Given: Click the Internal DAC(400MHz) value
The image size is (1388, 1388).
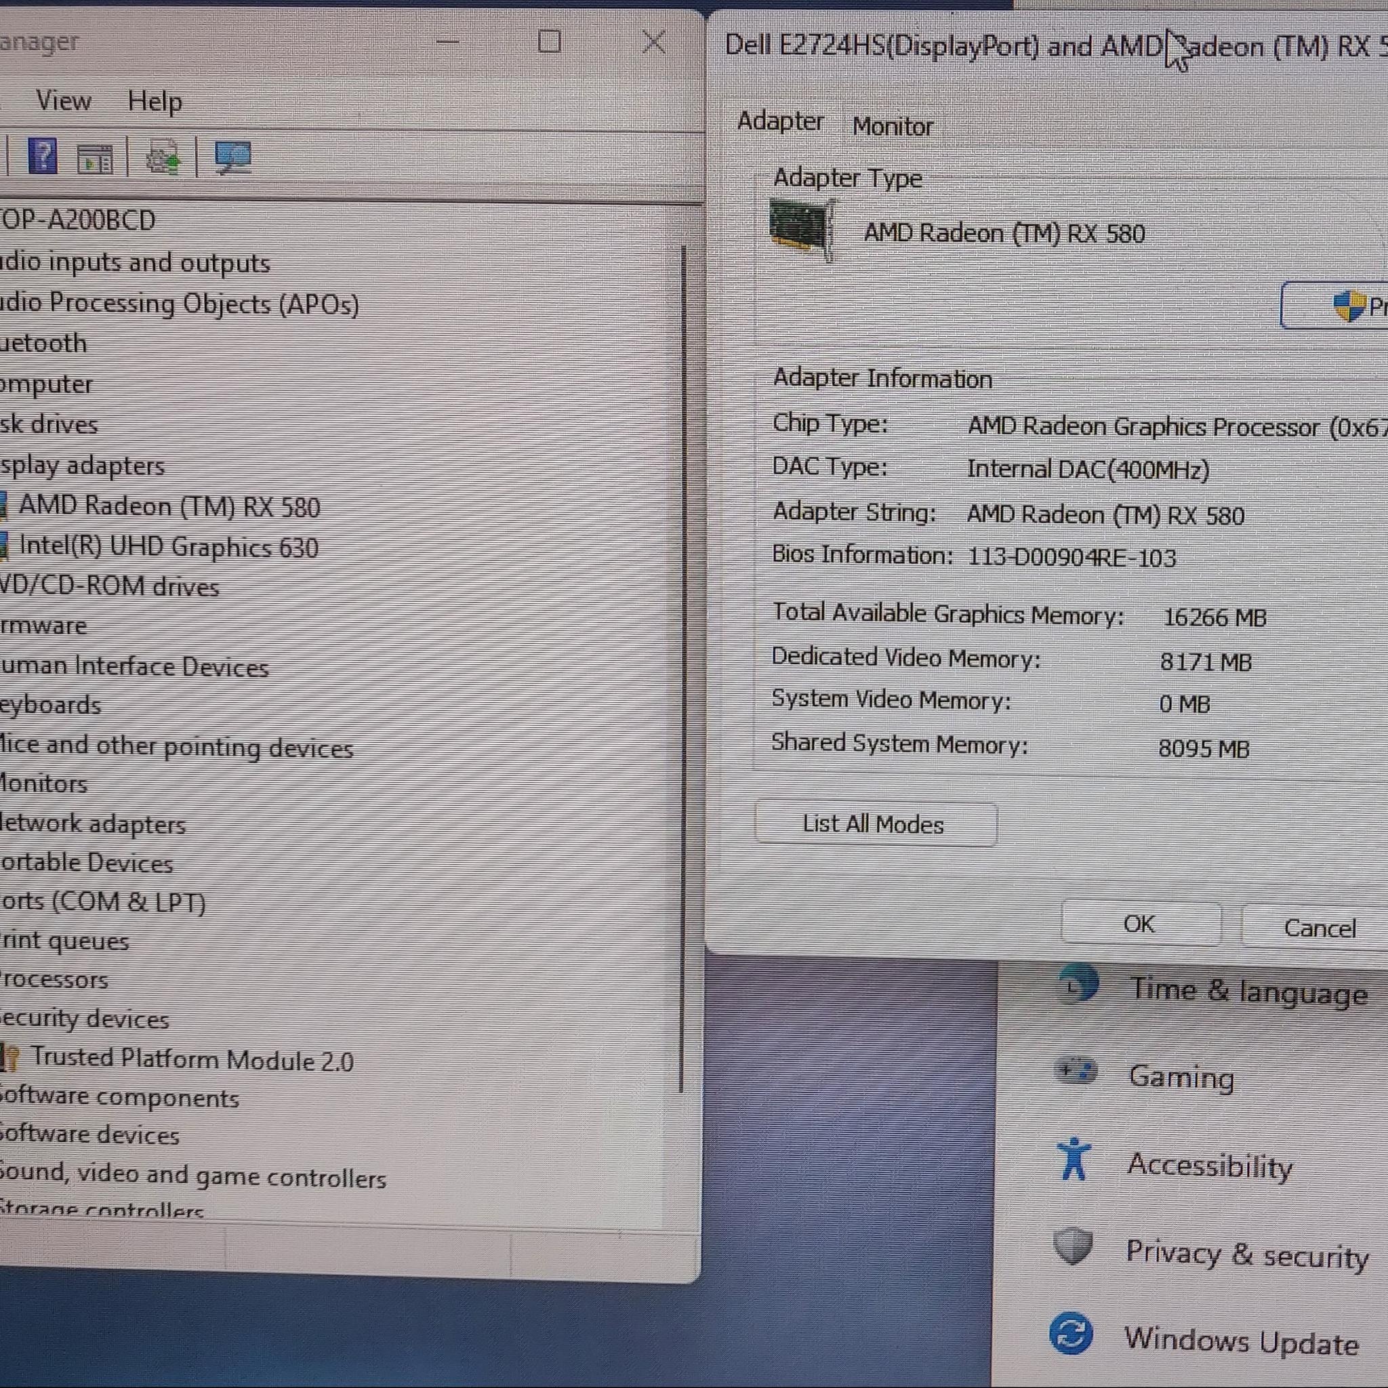Looking at the screenshot, I should [x=1088, y=469].
